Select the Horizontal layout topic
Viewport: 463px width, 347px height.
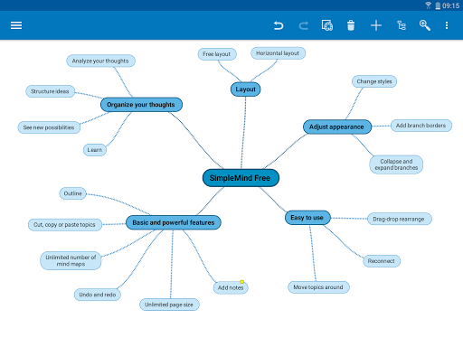pyautogui.click(x=278, y=53)
